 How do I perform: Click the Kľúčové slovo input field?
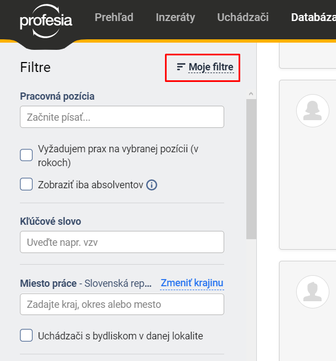pos(122,242)
